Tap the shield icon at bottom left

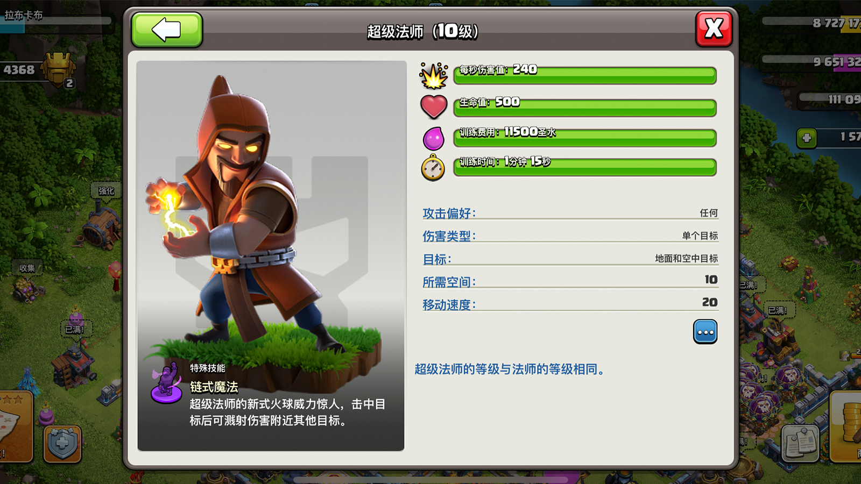click(62, 444)
